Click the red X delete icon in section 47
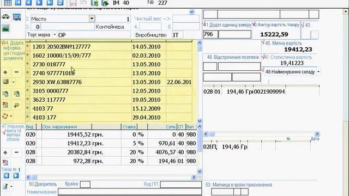 [x=5, y=162]
